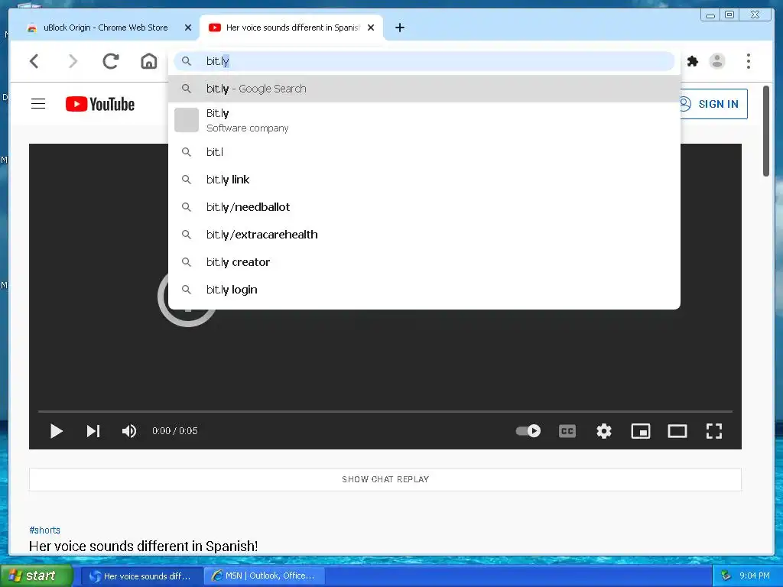Close the uBlock Origin tab
The height and width of the screenshot is (587, 783).
coord(188,28)
